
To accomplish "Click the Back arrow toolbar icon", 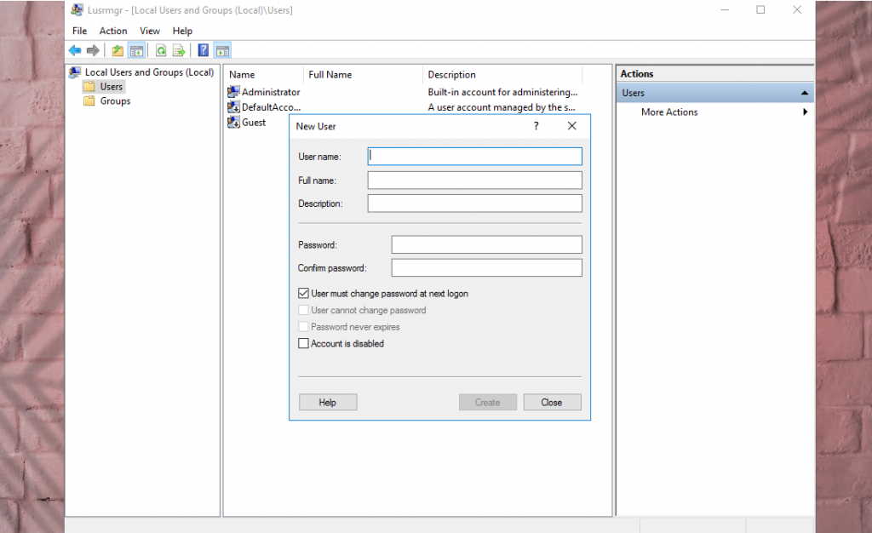I will (x=75, y=50).
